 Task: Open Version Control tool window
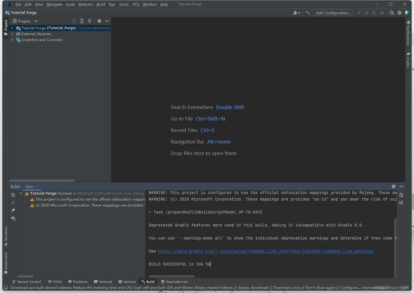pos(27,281)
